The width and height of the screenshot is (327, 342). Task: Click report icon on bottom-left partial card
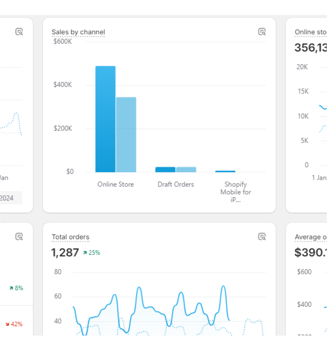point(19,237)
